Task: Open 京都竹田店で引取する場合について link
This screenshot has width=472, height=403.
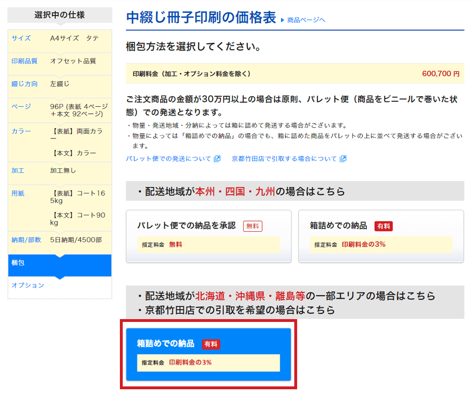Action: tap(284, 159)
